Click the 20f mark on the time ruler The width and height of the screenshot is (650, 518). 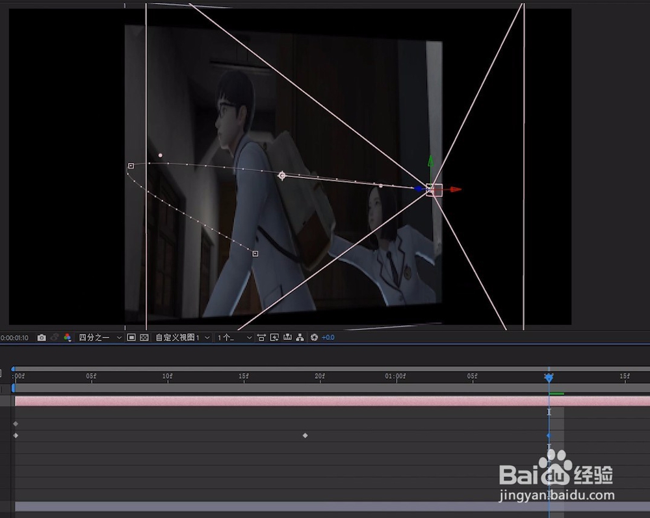pos(320,376)
